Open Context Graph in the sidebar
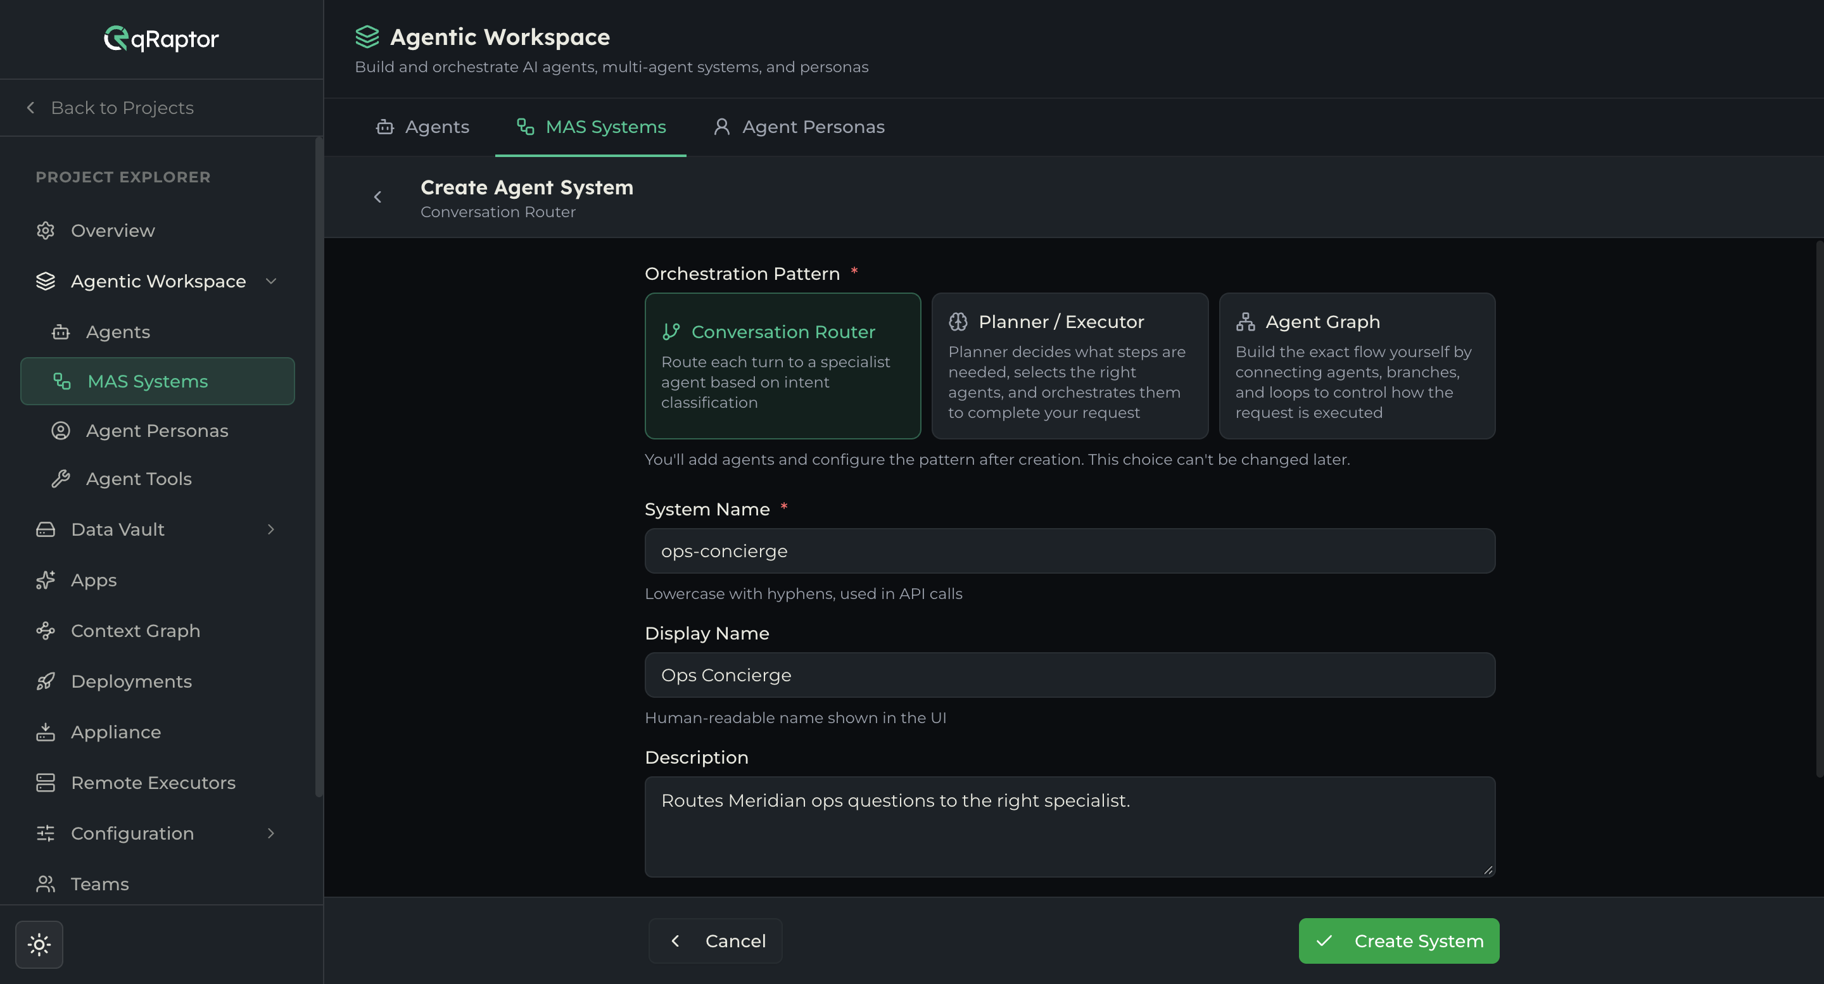The image size is (1824, 984). 157,631
